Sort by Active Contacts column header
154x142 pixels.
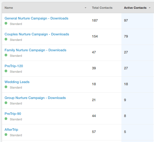point(135,8)
